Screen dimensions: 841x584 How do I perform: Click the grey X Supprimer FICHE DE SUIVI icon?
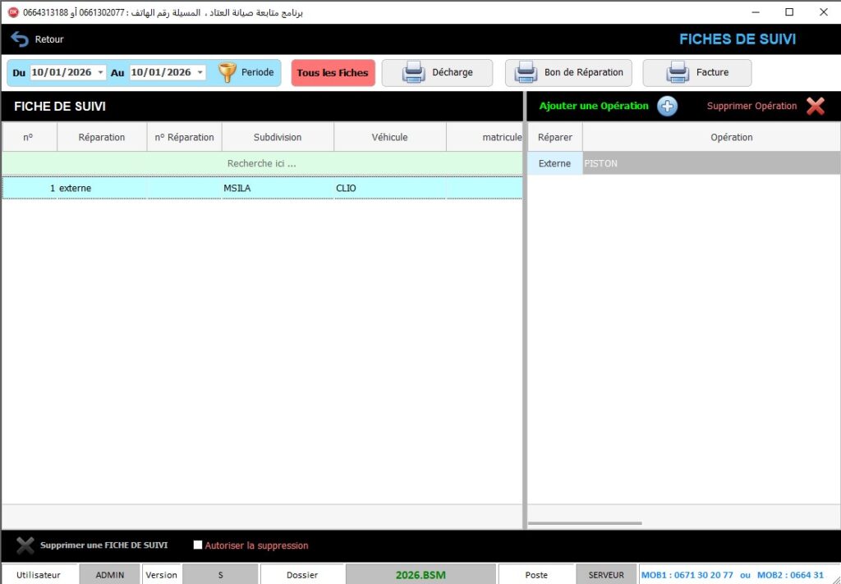pos(25,545)
